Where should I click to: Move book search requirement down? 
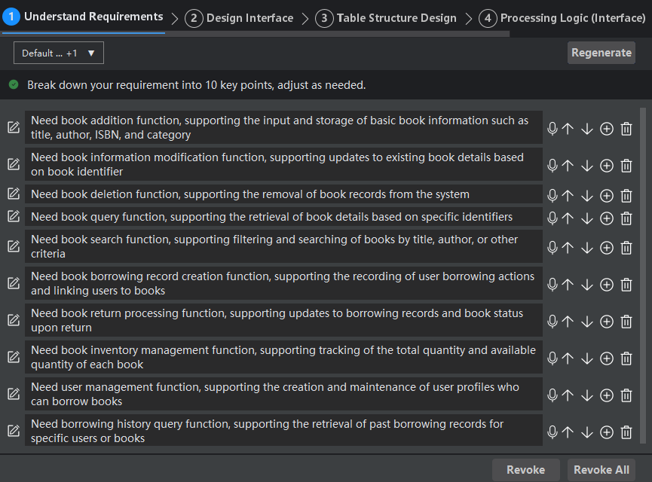click(x=587, y=247)
